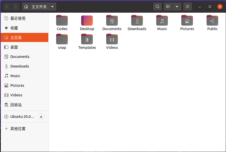Go to Documents in the sidebar
226x152 pixels.
(25, 57)
